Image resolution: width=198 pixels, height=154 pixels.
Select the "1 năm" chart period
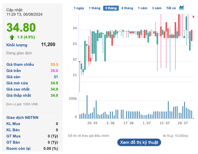(143, 8)
